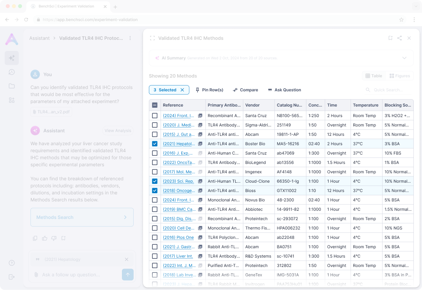Open the conversation's three-dot options menu
This screenshot has width=422, height=290.
pyautogui.click(x=130, y=38)
